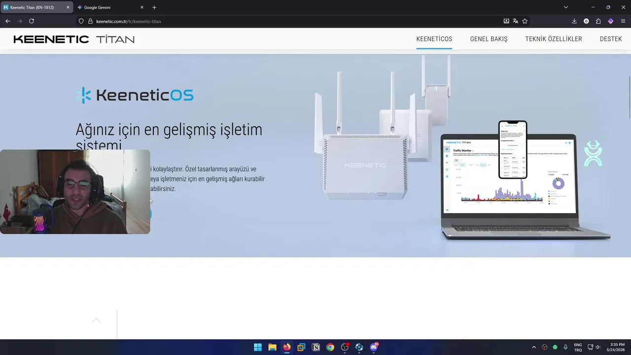Viewport: 631px width, 355px height.
Task: Open the blue diamond app in taskbar
Action: click(x=359, y=347)
